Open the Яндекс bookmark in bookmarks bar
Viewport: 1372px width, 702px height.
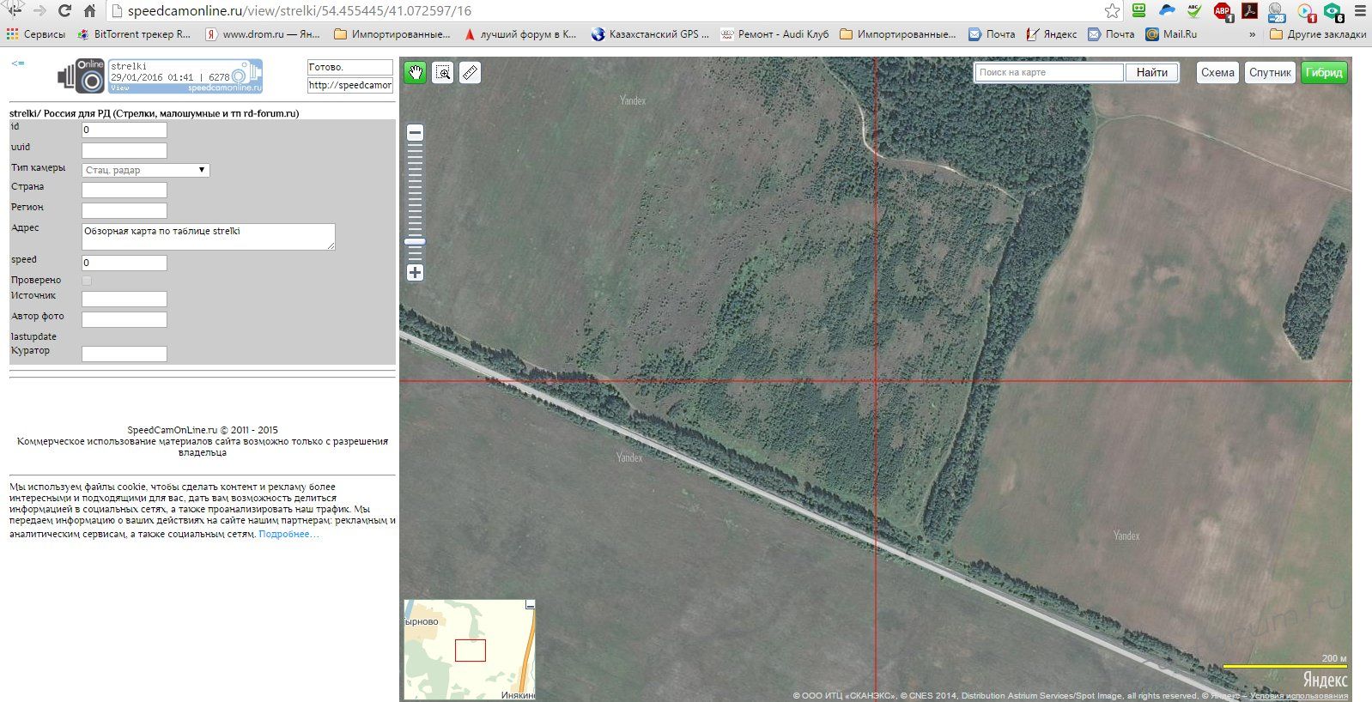tap(1052, 34)
